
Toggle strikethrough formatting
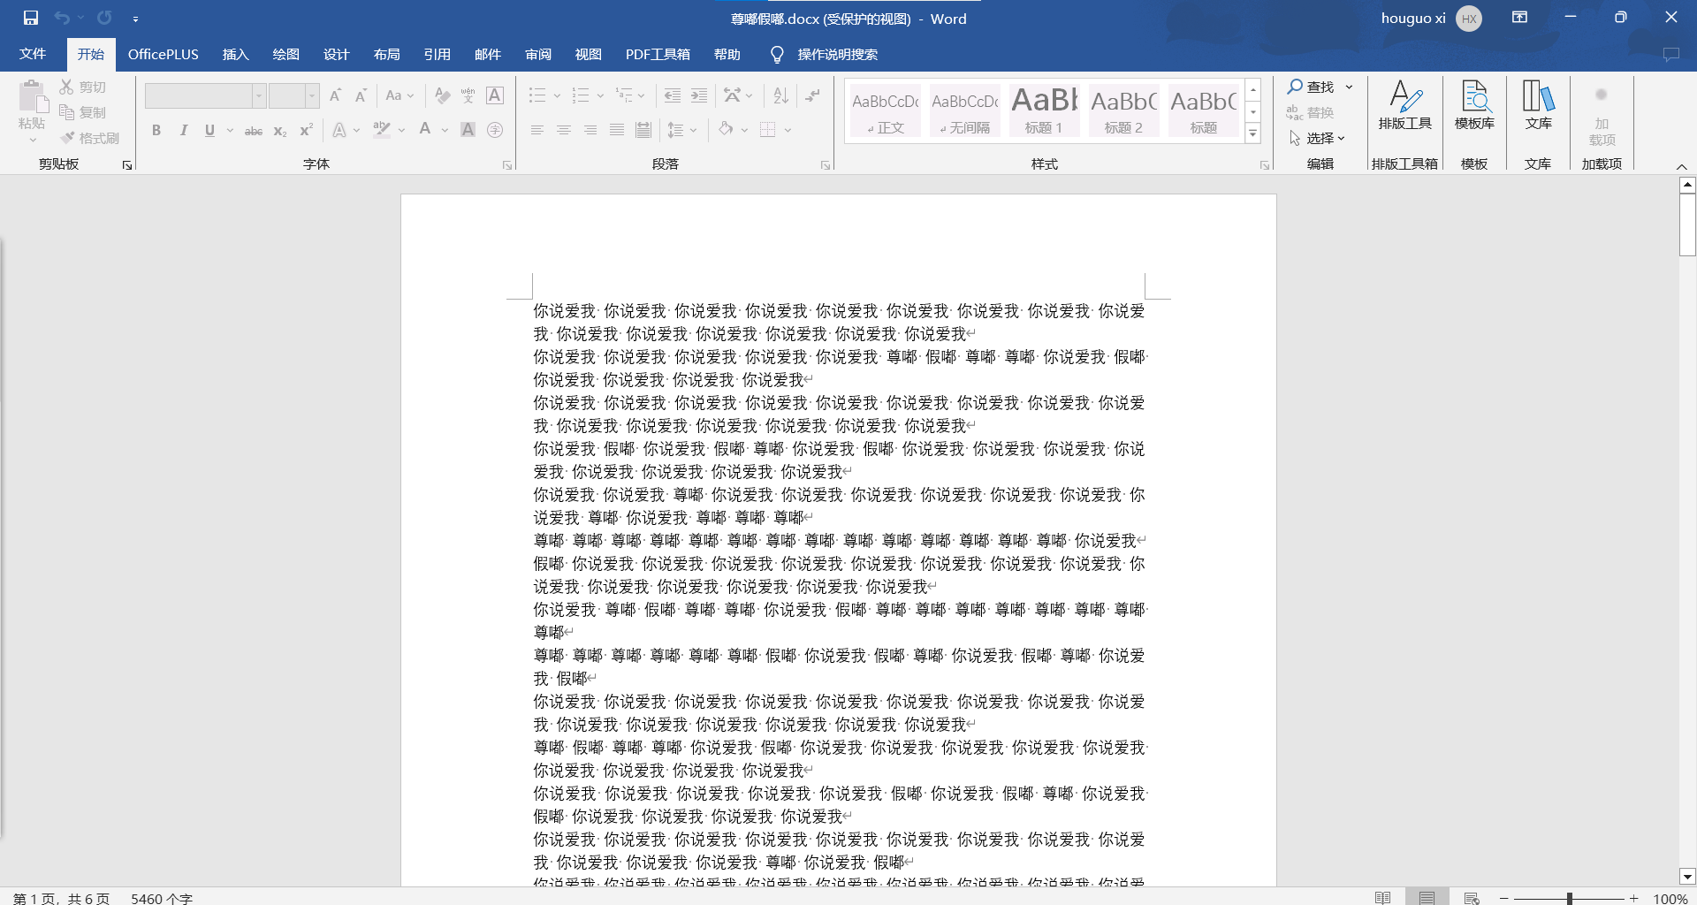click(x=254, y=130)
